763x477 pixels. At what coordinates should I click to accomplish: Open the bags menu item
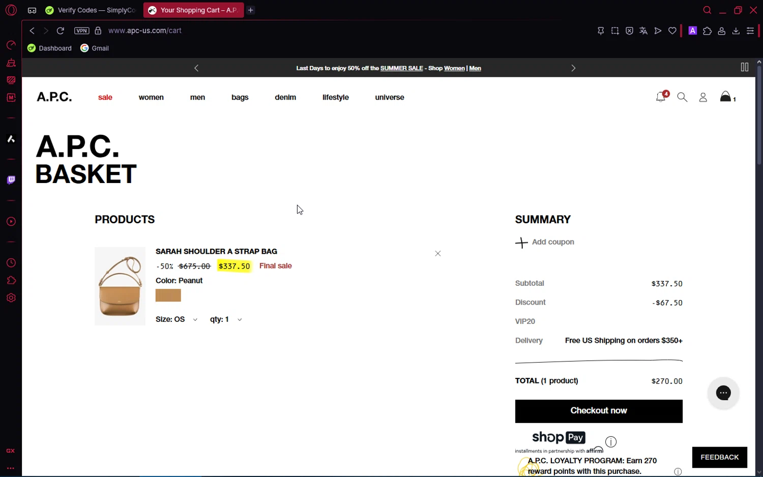(x=240, y=97)
